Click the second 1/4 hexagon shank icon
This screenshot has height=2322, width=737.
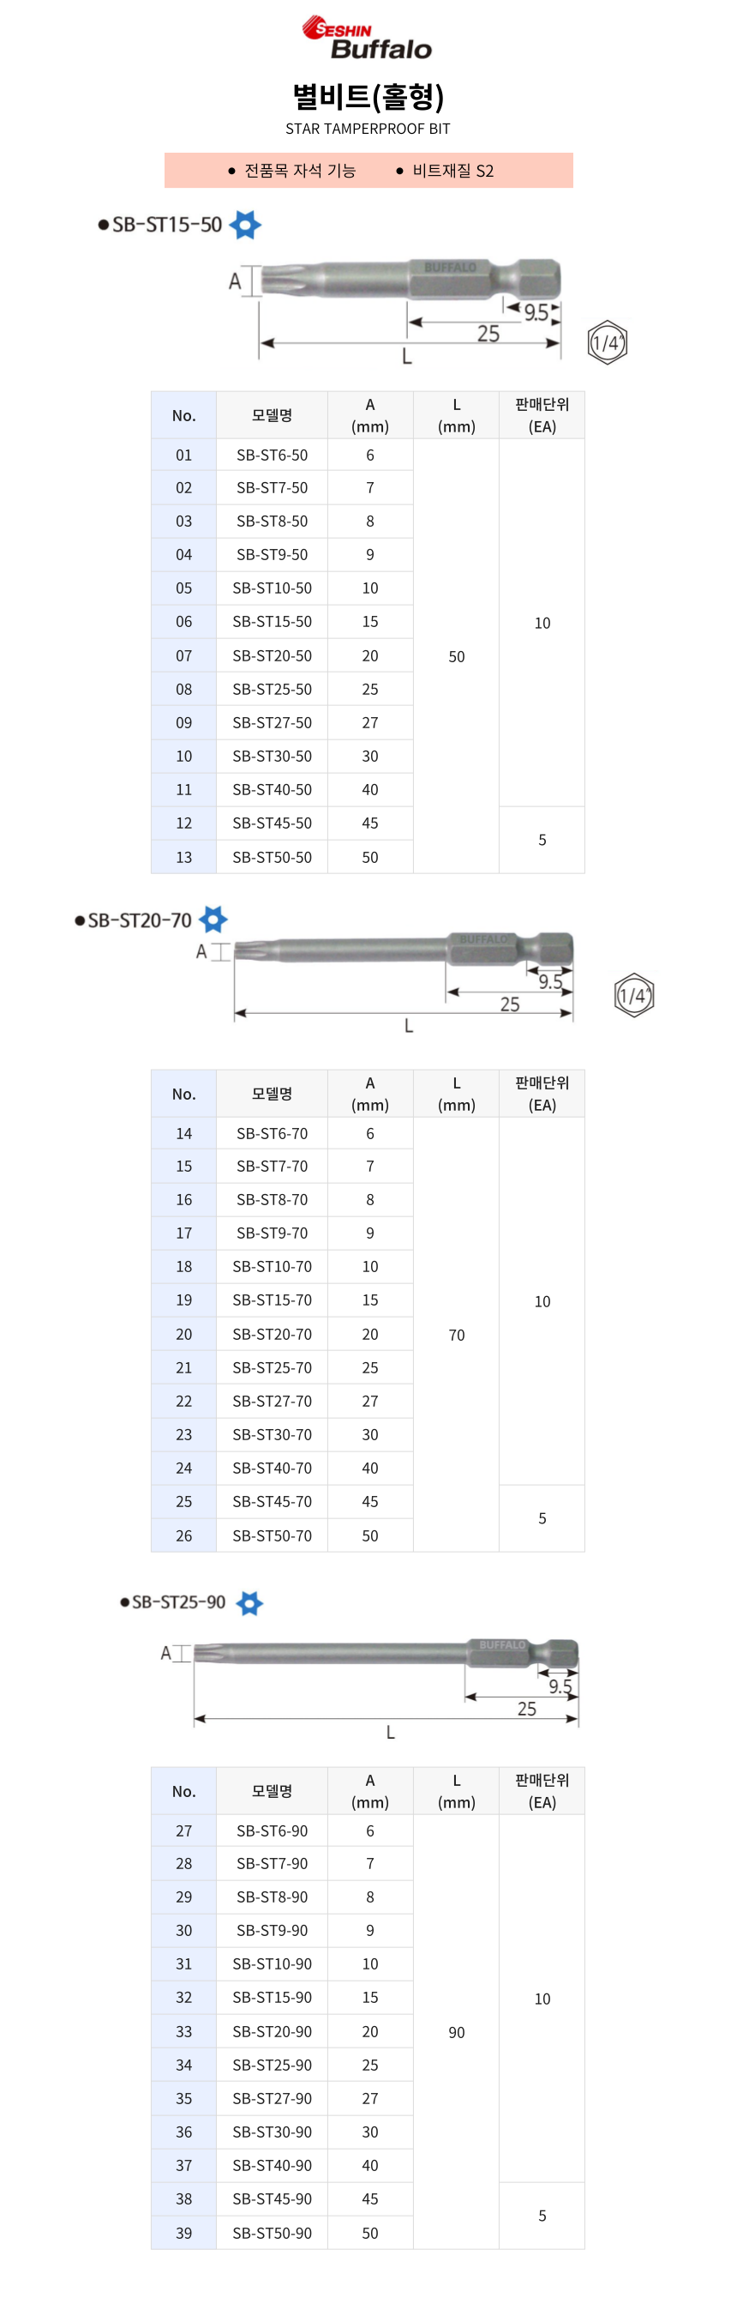pyautogui.click(x=633, y=995)
